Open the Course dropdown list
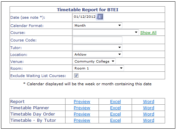Viewport: 177px width, 130px height. pyautogui.click(x=106, y=33)
